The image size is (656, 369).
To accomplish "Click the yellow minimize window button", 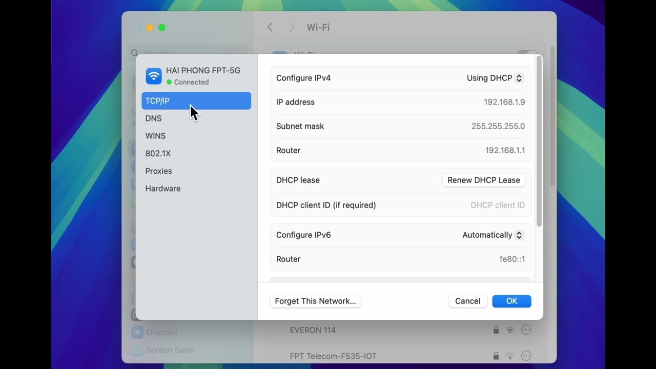I will (x=150, y=28).
